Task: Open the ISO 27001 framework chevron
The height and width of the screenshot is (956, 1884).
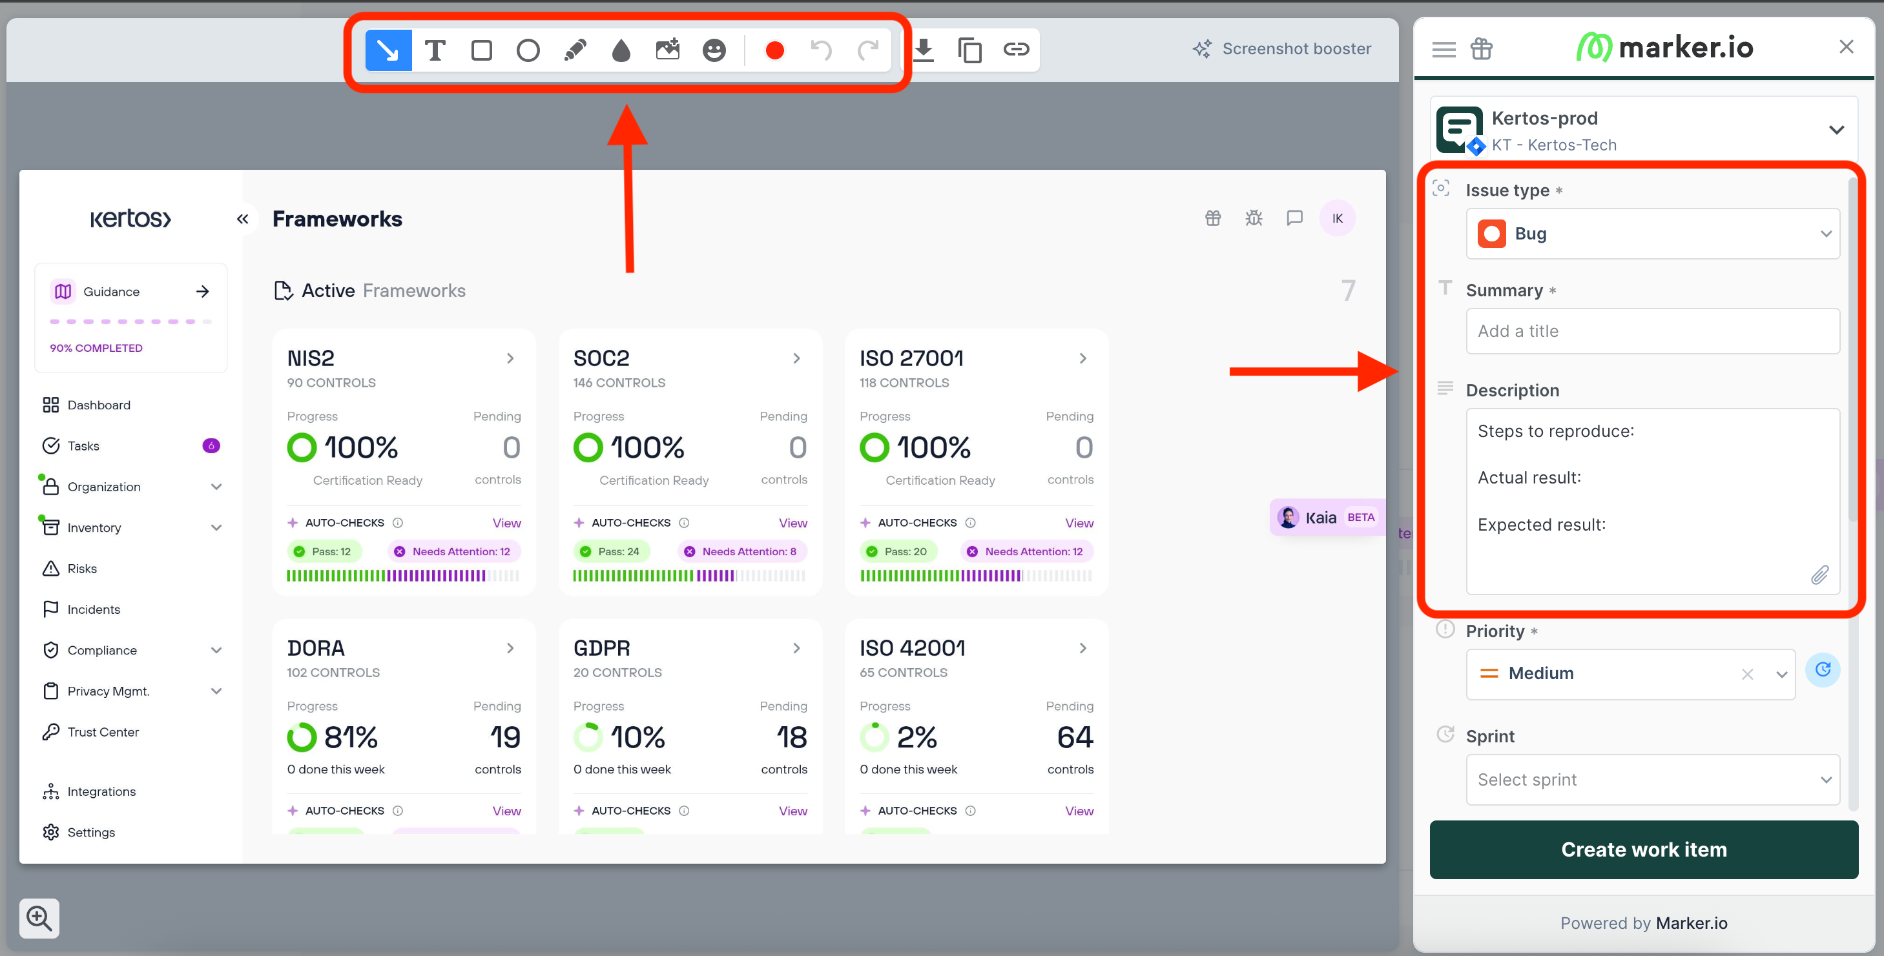Action: click(1083, 358)
